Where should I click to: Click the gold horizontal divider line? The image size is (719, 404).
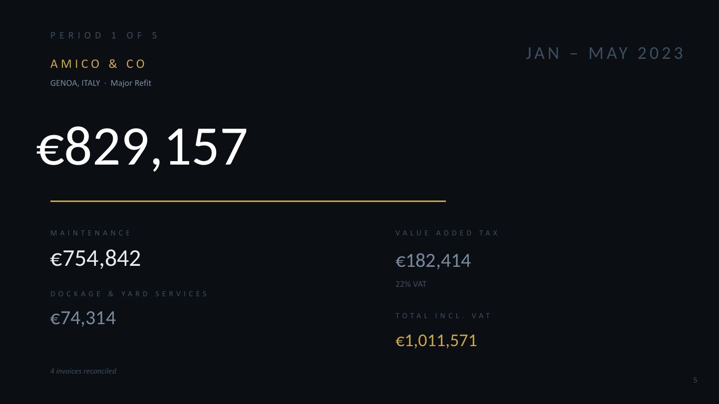tap(248, 201)
